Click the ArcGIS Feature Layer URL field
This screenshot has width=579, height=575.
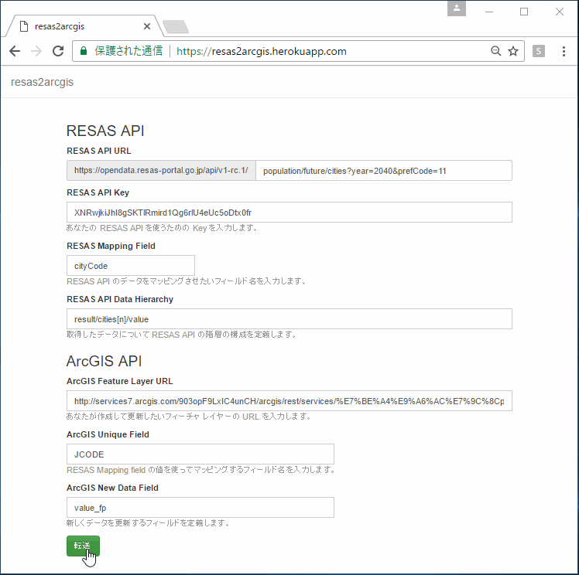pyautogui.click(x=289, y=400)
